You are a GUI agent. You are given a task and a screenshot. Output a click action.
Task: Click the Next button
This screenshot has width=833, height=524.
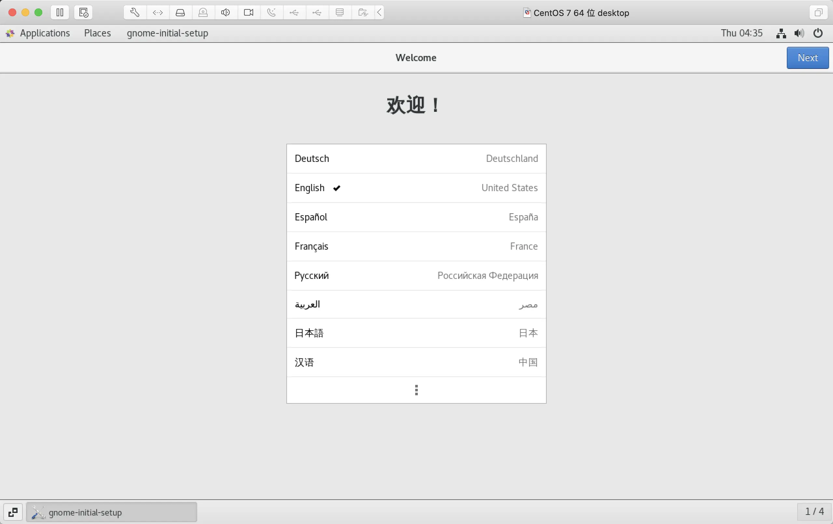pos(807,58)
